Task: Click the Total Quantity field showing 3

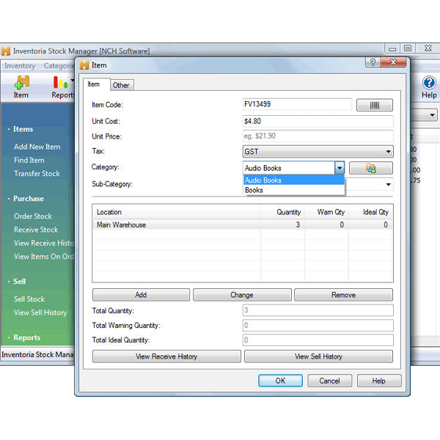Action: (x=318, y=310)
